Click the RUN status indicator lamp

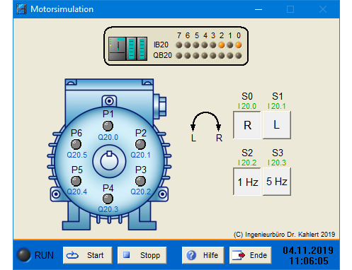(x=23, y=255)
